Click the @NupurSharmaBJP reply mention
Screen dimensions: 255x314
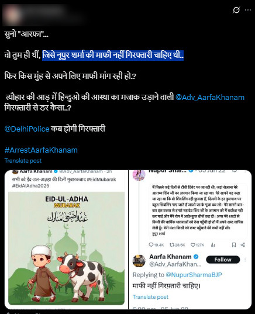click(194, 275)
